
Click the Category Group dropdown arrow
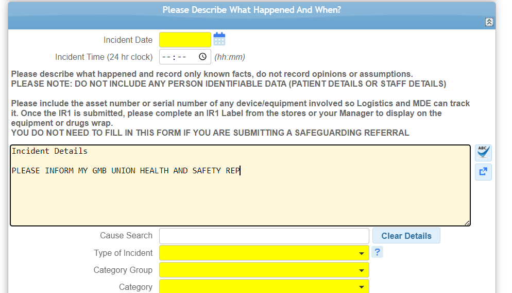pyautogui.click(x=362, y=270)
